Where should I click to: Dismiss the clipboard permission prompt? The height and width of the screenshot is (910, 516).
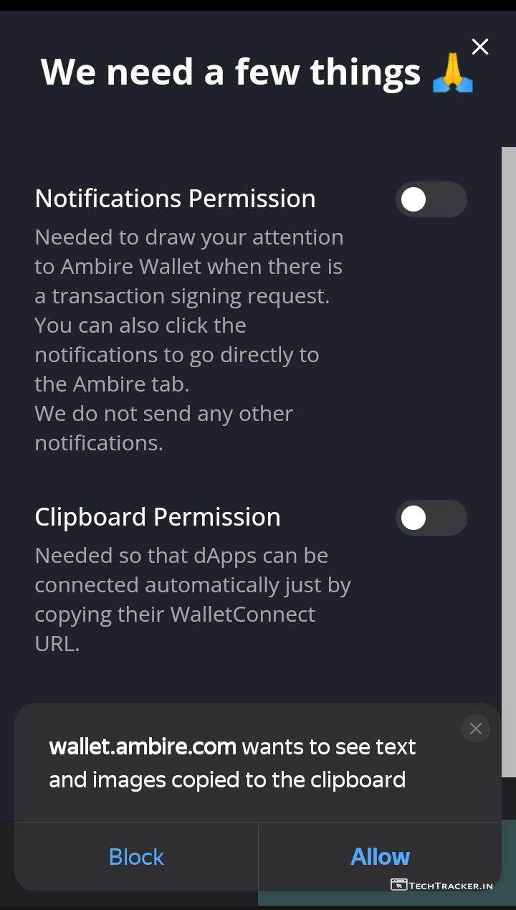pos(475,729)
